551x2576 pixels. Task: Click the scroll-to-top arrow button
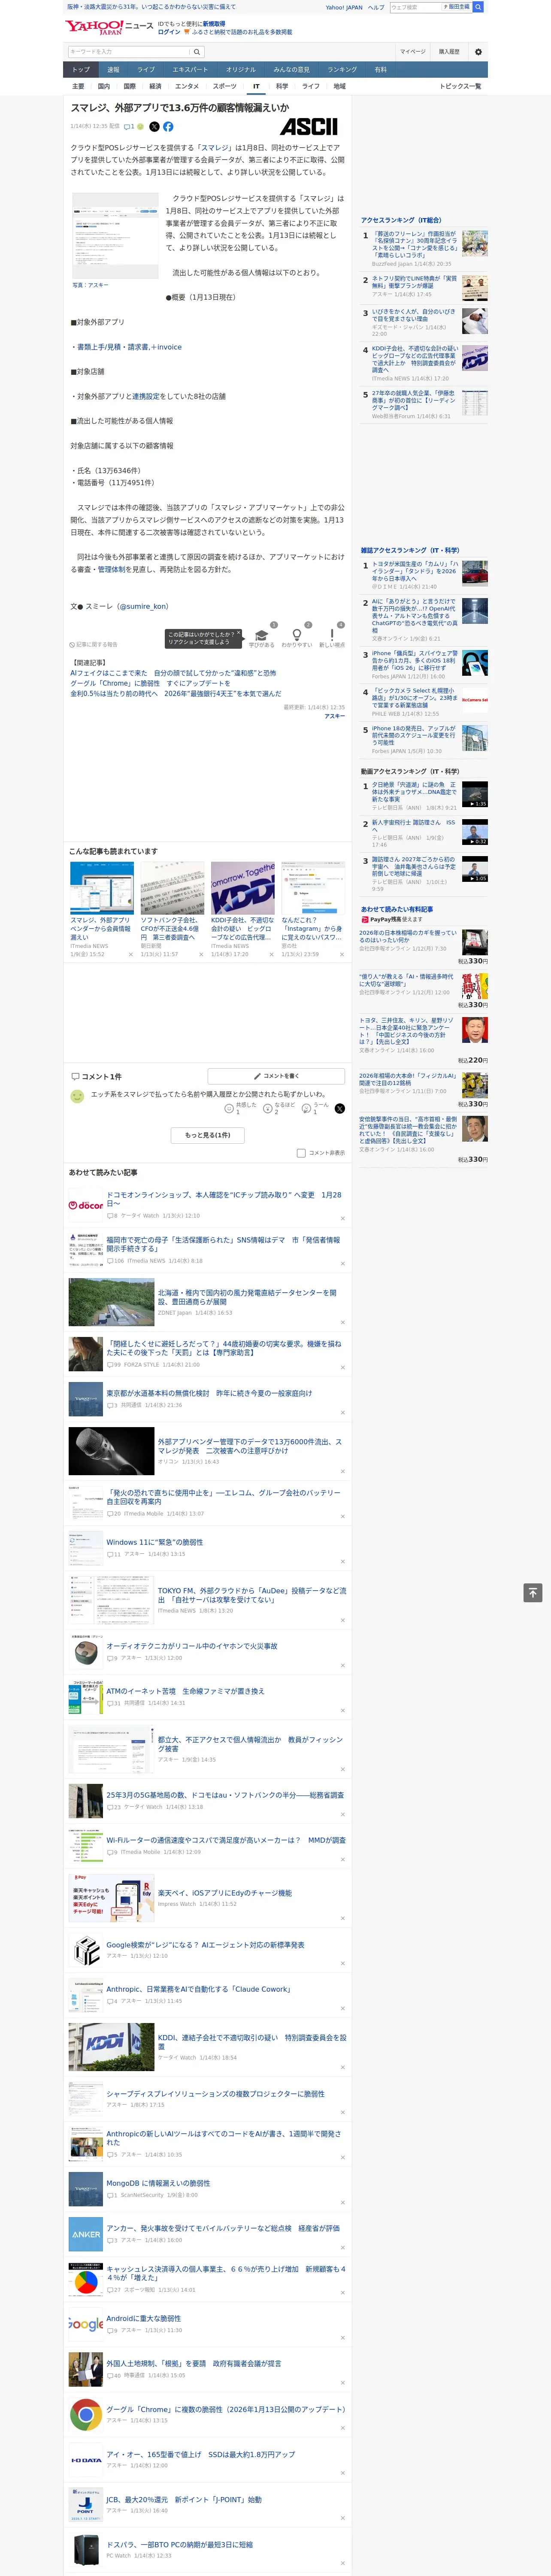click(x=533, y=1593)
